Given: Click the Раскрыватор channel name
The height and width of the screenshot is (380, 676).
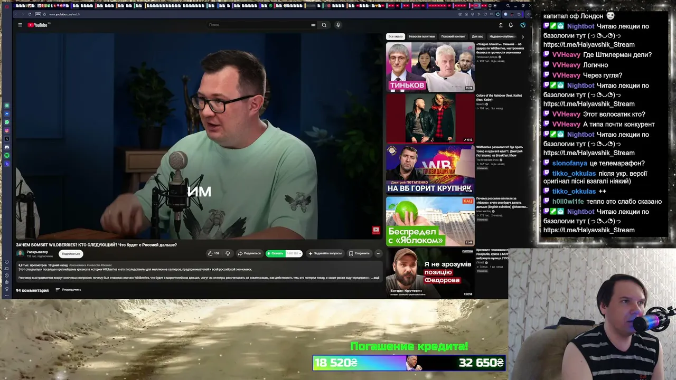Looking at the screenshot, I should coord(37,252).
